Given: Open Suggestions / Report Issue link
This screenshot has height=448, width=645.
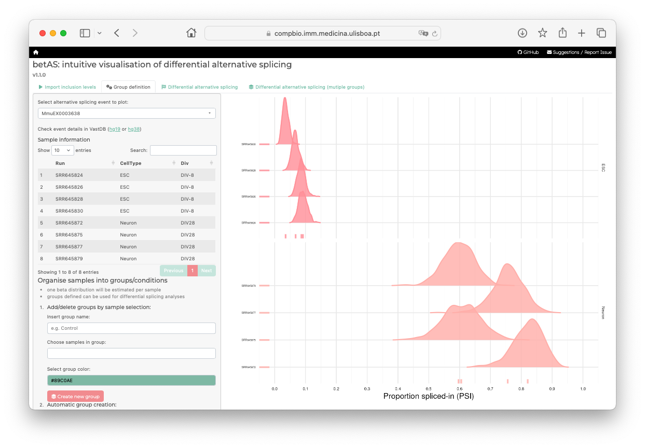Looking at the screenshot, I should coord(579,52).
